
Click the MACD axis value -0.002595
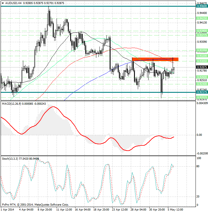pyautogui.click(x=202, y=154)
